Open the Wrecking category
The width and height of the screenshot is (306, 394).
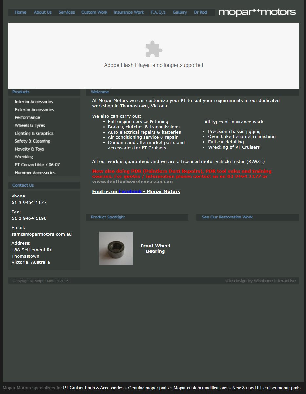24,157
